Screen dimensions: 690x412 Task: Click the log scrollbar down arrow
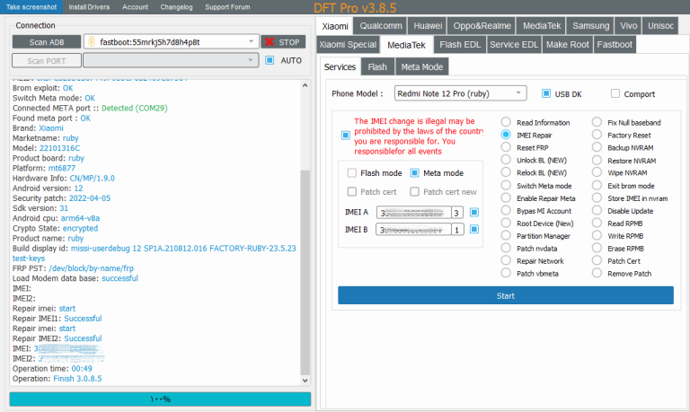(x=305, y=381)
